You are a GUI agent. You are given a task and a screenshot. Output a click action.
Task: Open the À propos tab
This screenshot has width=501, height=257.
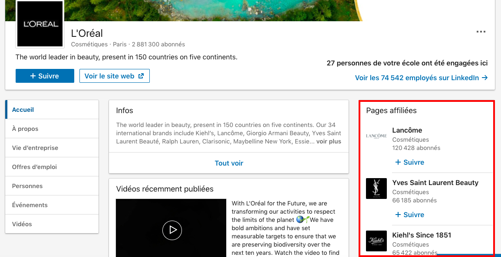pyautogui.click(x=52, y=129)
